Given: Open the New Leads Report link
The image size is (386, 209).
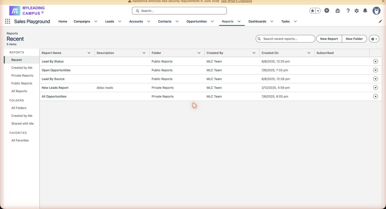Looking at the screenshot, I should click(55, 88).
